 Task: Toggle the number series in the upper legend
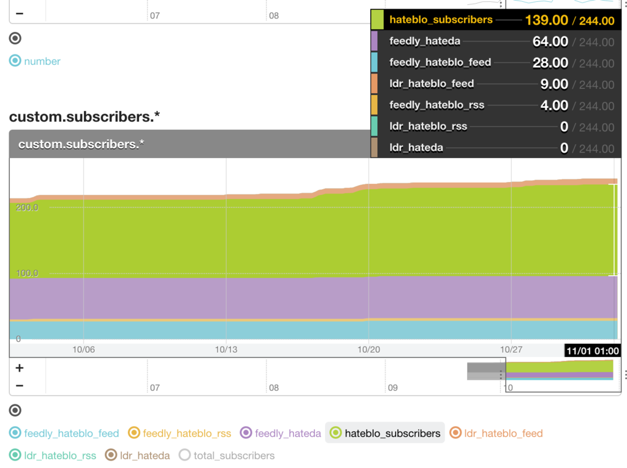click(35, 61)
